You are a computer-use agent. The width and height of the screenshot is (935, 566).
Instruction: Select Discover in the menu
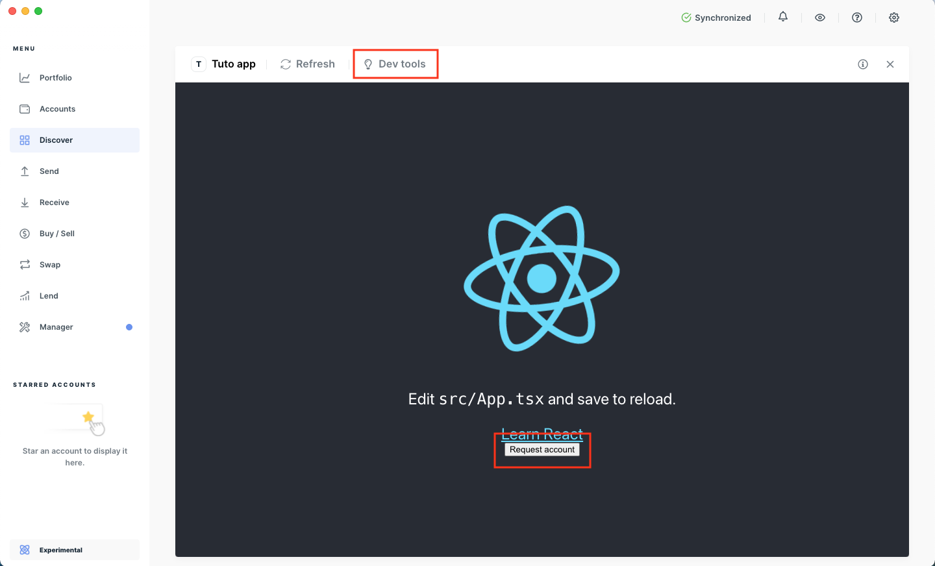pyautogui.click(x=75, y=140)
